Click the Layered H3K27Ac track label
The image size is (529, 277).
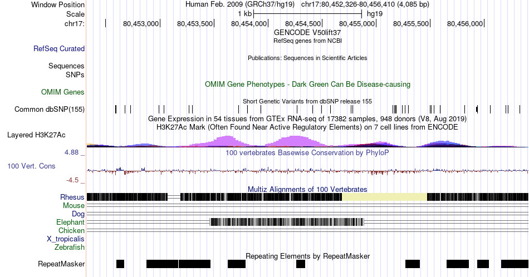click(36, 135)
